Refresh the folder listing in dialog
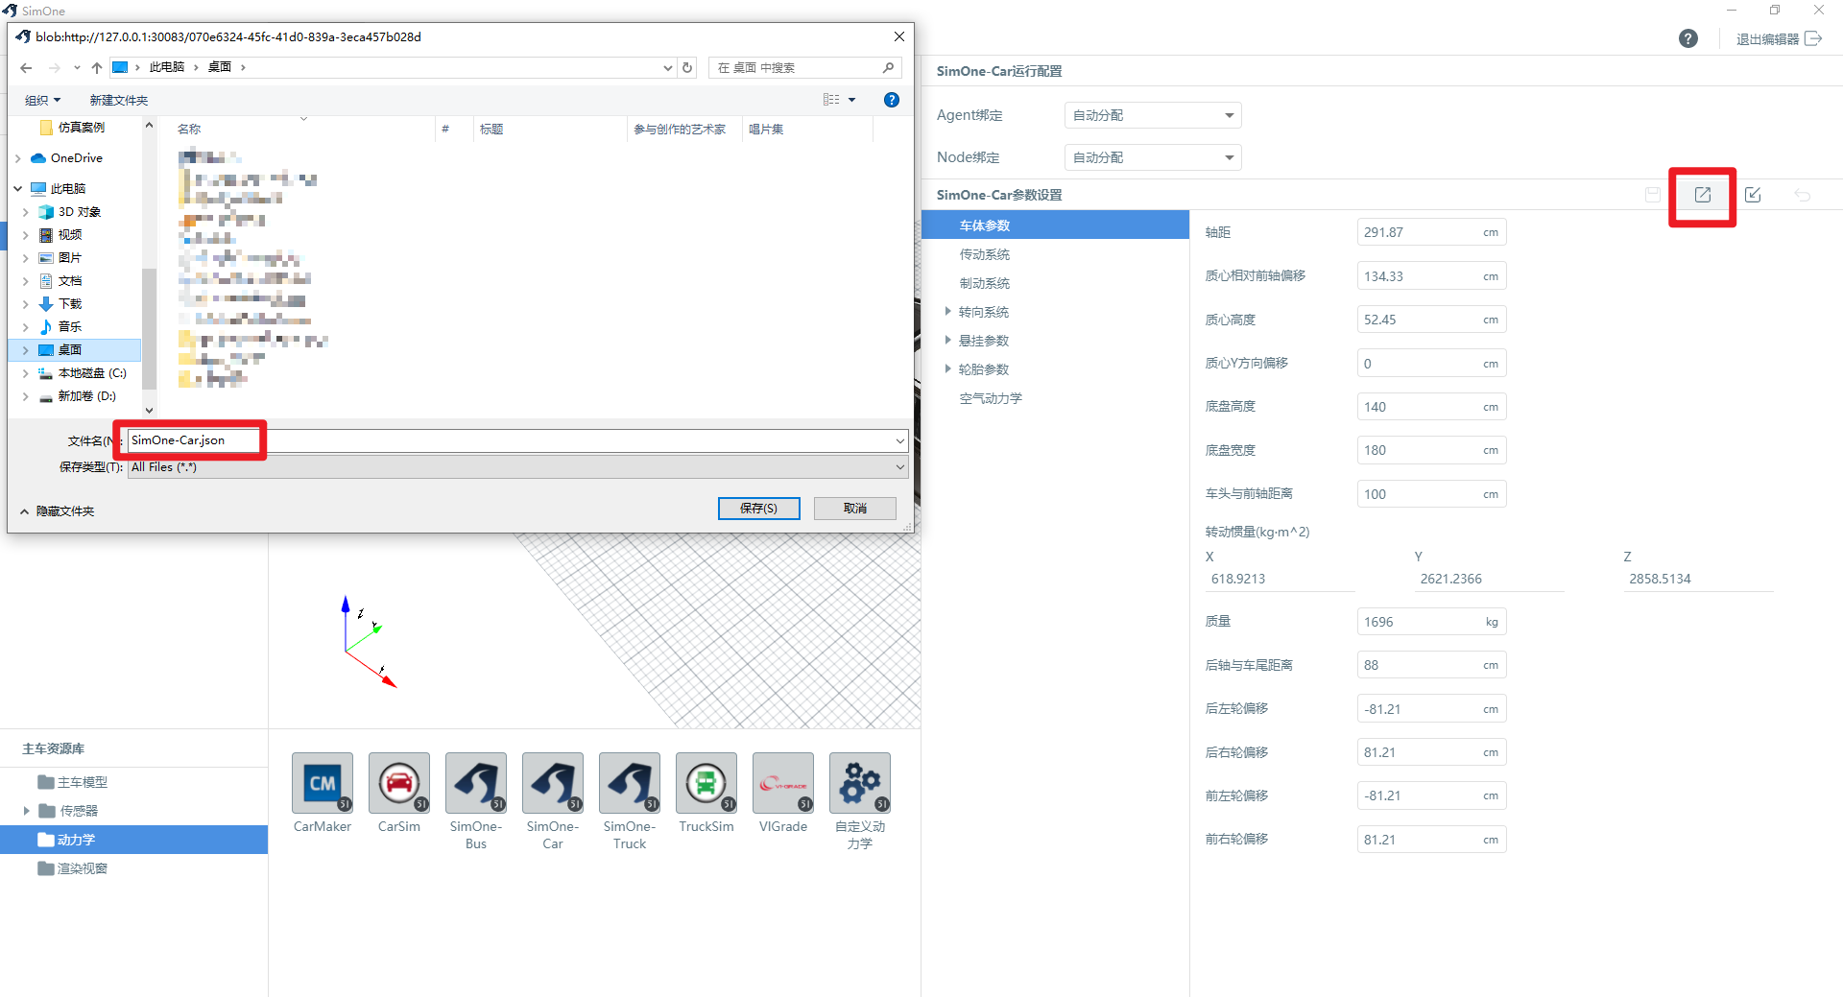 coord(687,67)
